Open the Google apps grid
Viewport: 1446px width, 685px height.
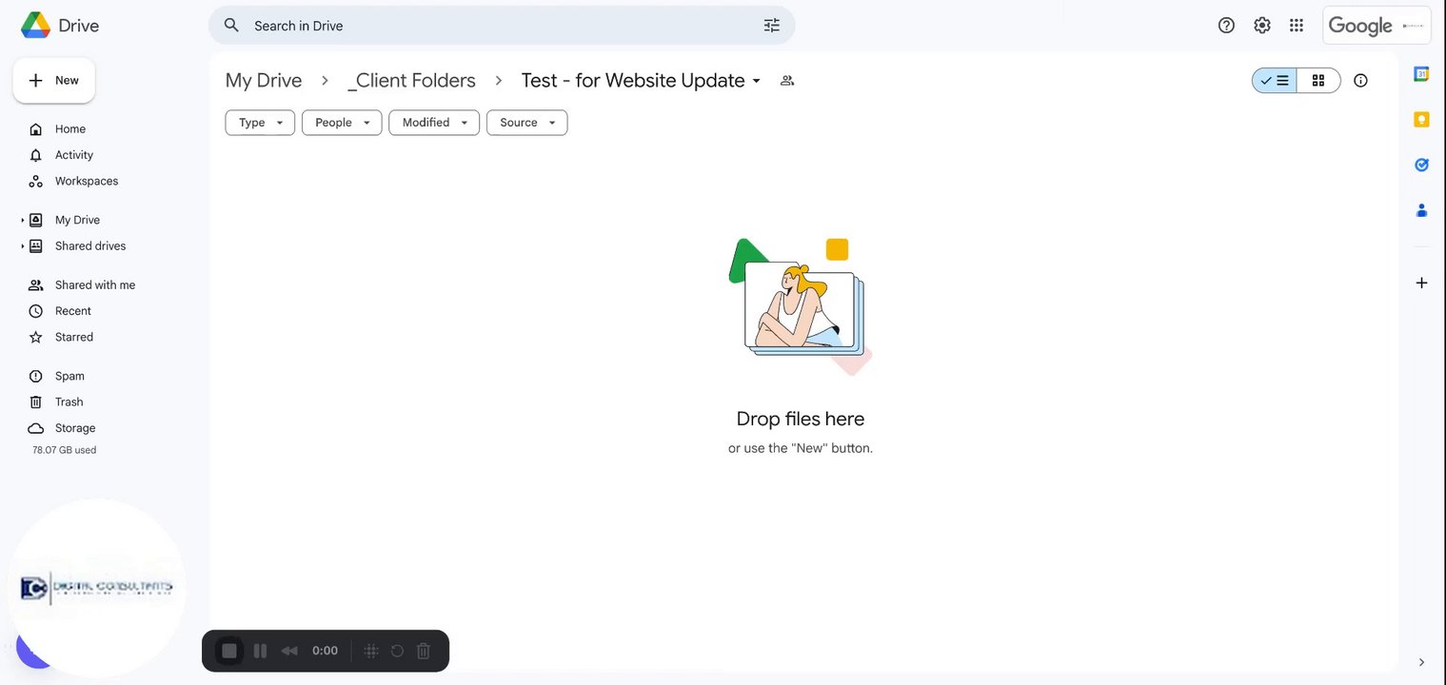click(1297, 26)
